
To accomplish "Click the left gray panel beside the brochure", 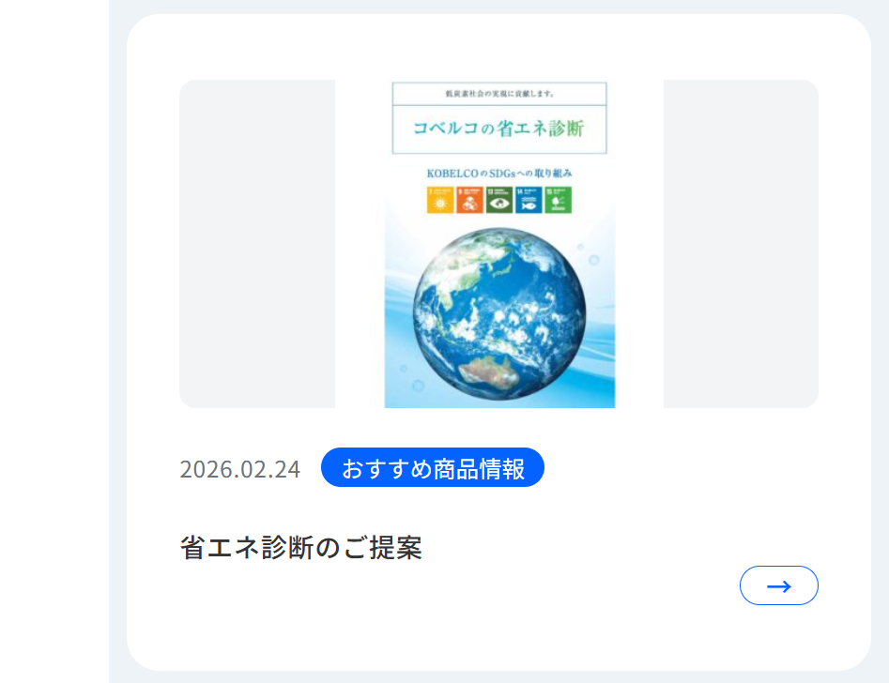I will pyautogui.click(x=257, y=244).
